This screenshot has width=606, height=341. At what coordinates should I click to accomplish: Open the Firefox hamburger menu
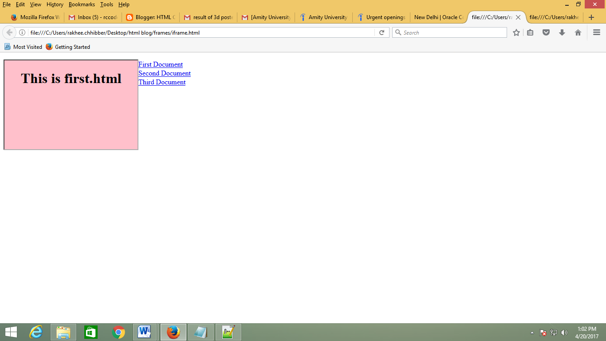coord(597,32)
